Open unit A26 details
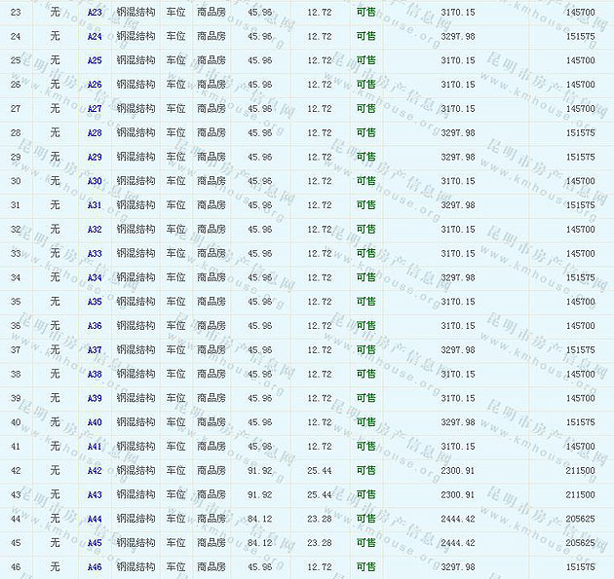 coord(95,85)
